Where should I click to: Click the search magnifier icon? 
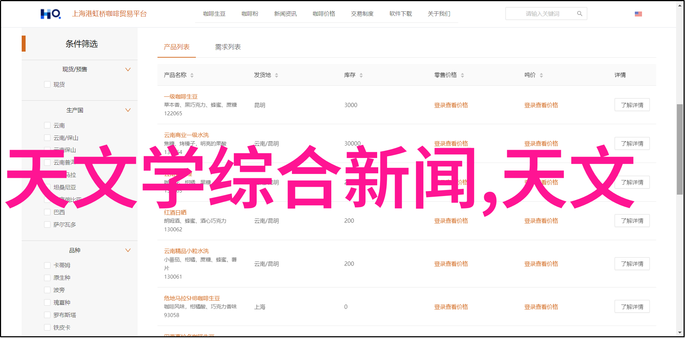(x=579, y=14)
